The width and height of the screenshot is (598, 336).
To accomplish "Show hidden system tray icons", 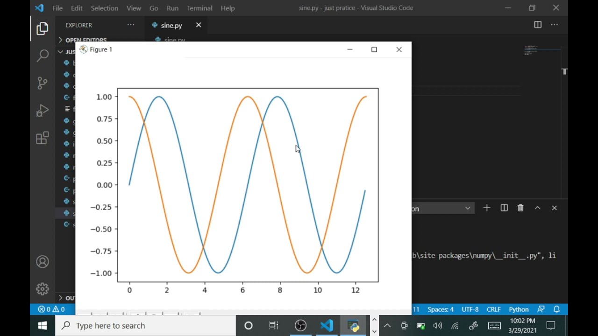I will (x=387, y=326).
